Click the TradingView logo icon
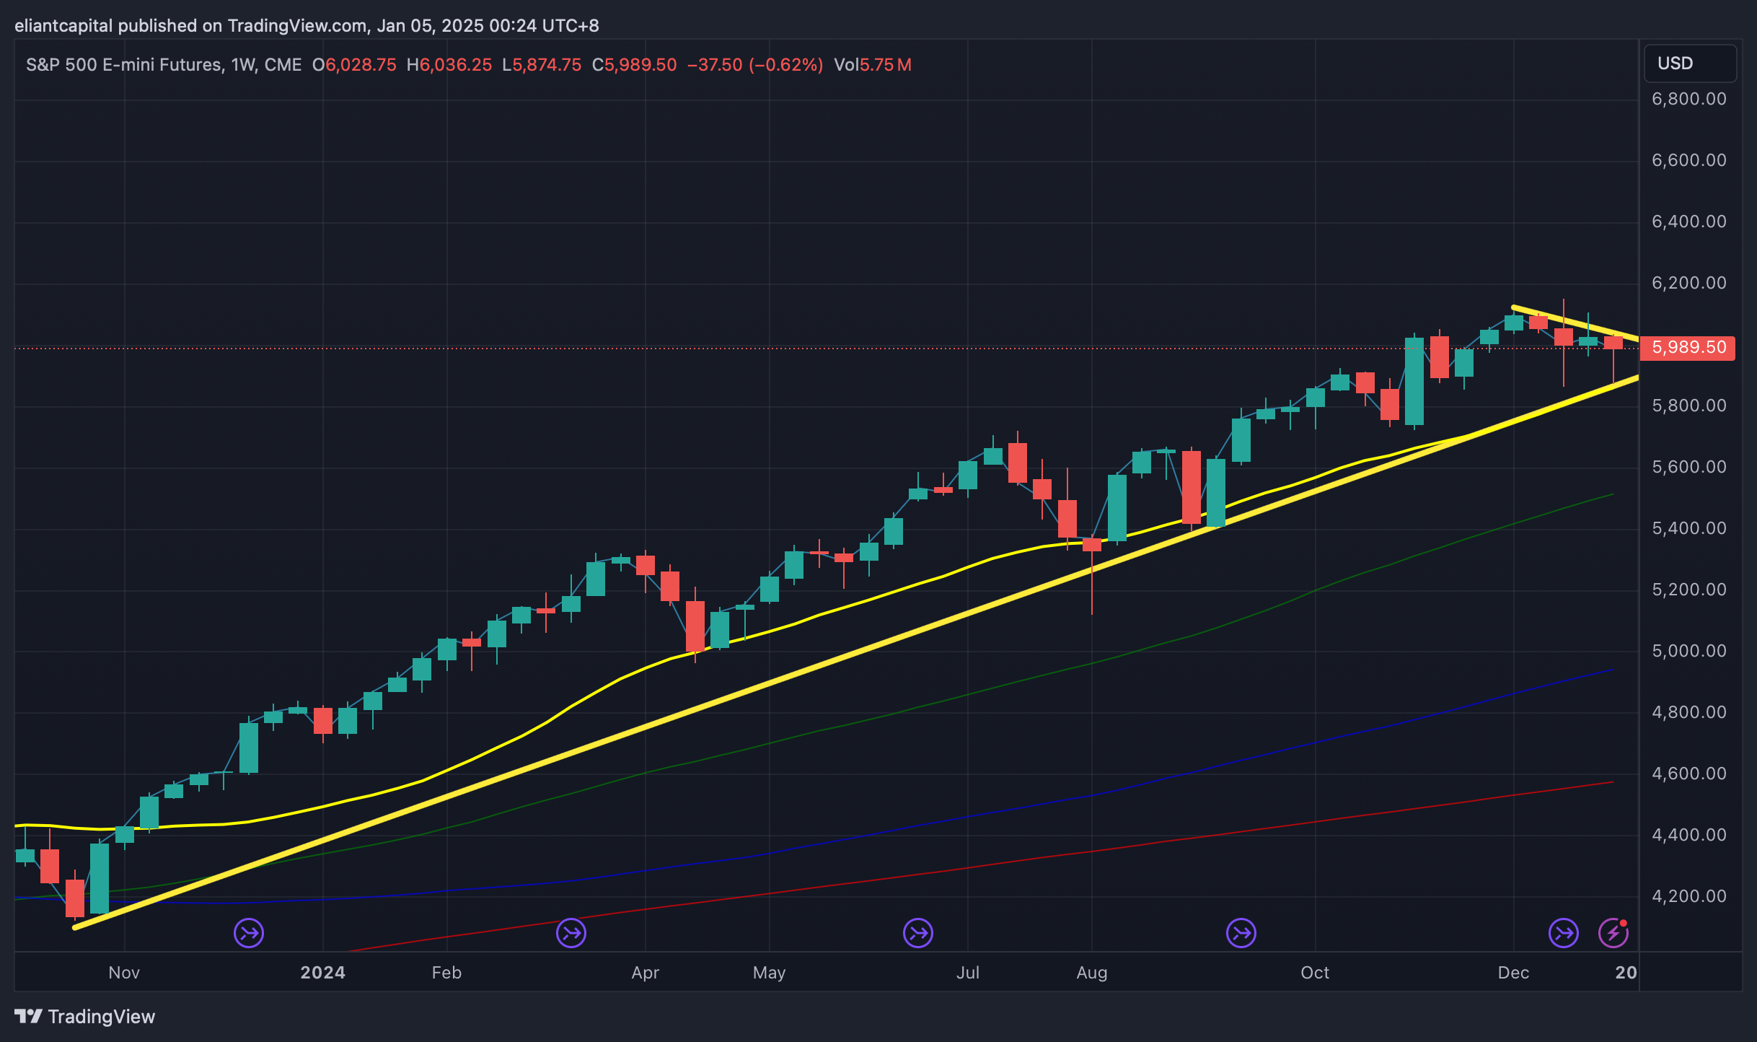Image resolution: width=1757 pixels, height=1042 pixels. point(29,1016)
